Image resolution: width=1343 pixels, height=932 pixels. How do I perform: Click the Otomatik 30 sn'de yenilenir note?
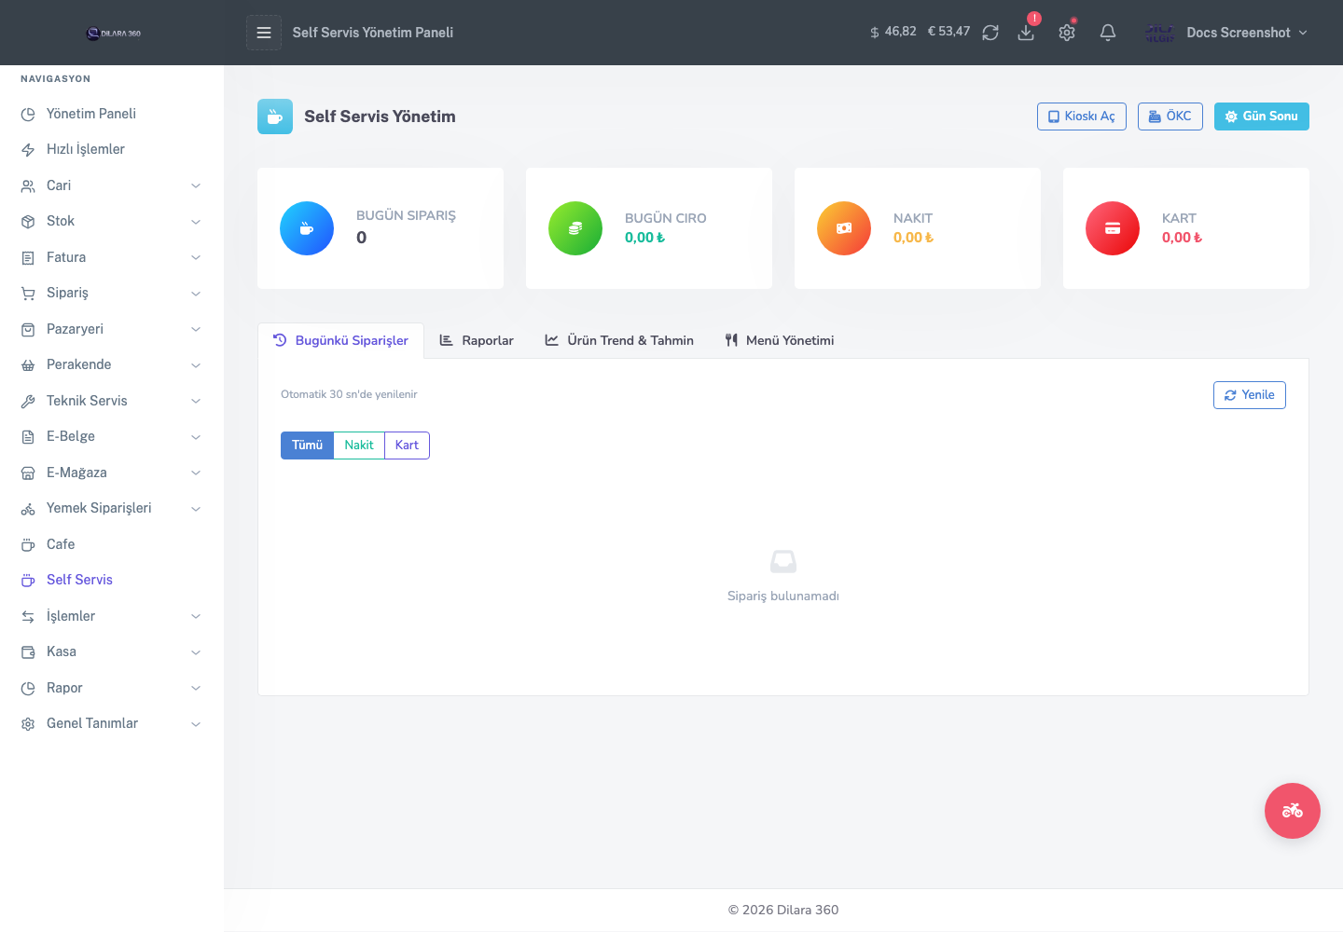coord(349,394)
